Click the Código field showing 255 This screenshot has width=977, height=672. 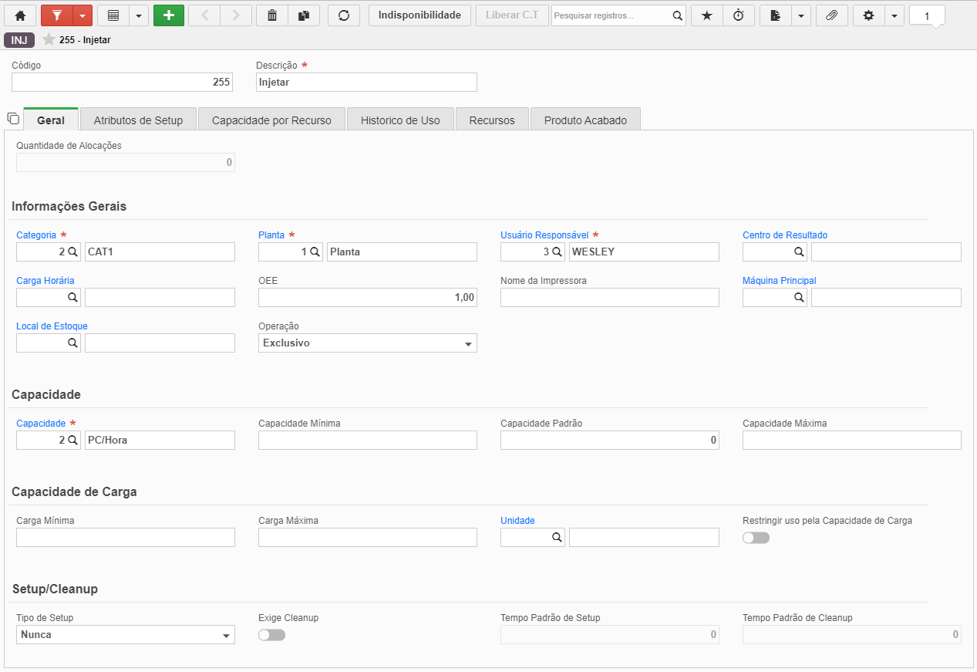[x=122, y=82]
